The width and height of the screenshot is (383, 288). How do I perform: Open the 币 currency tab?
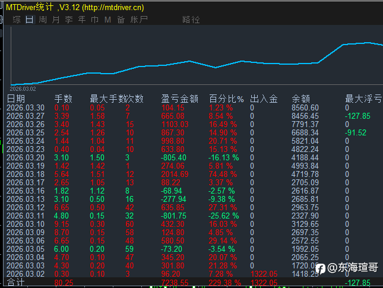point(95,20)
